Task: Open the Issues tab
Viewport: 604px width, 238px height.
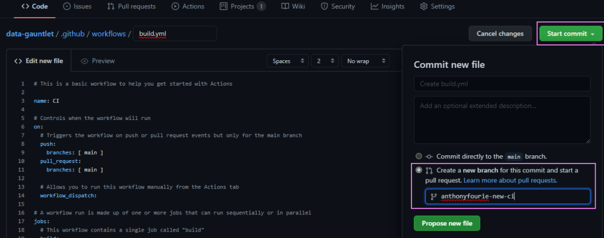Action: (x=79, y=6)
